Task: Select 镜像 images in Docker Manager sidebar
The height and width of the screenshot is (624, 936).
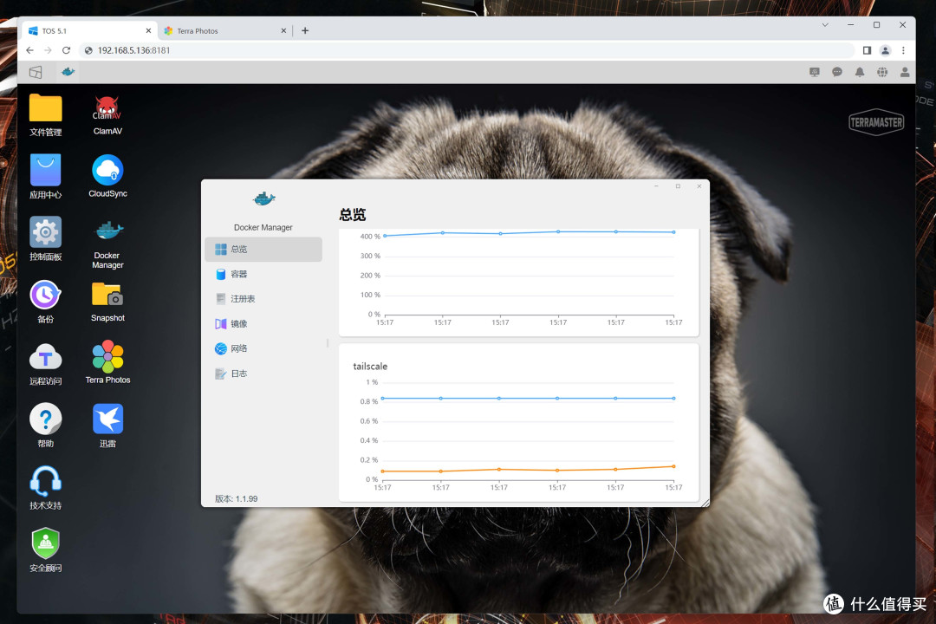Action: [x=263, y=323]
